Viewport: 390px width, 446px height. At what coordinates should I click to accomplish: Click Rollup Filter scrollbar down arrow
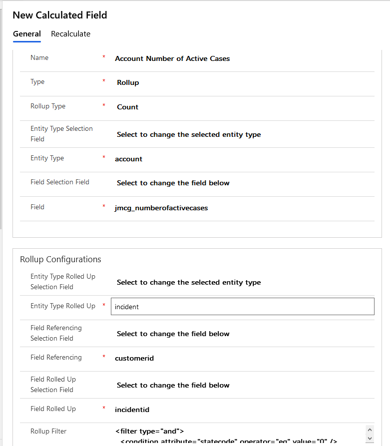point(370,438)
